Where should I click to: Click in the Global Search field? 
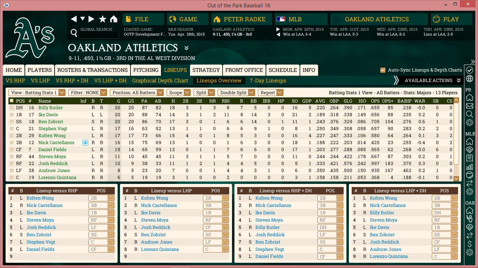coord(100,35)
